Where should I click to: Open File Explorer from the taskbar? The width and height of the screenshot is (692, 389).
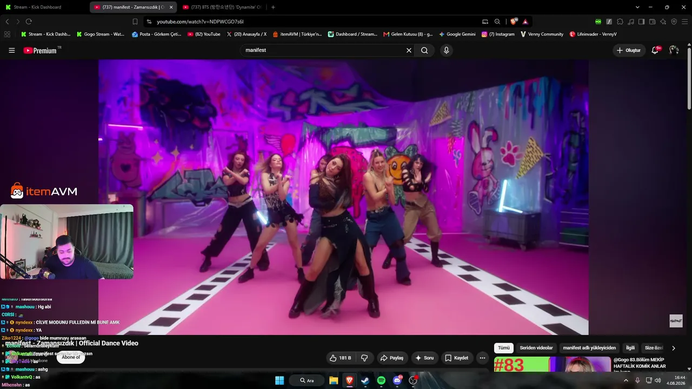coord(334,380)
